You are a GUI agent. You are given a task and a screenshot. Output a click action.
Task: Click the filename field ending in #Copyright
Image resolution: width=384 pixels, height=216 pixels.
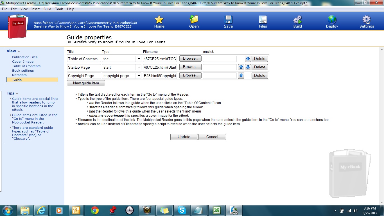pos(160,76)
